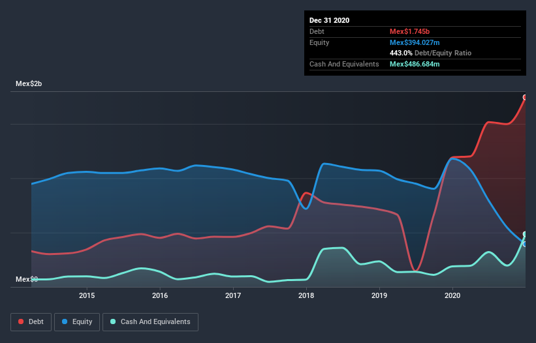Click the Debt row label in tooltip

pyautogui.click(x=317, y=31)
